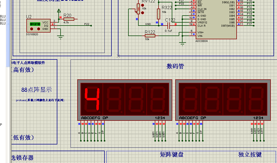
Task: Click the C122 reference label
Action: pos(170,20)
